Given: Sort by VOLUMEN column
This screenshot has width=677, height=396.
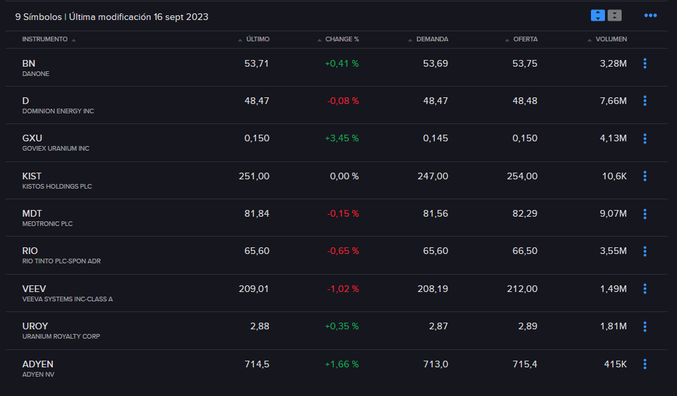Looking at the screenshot, I should 607,39.
